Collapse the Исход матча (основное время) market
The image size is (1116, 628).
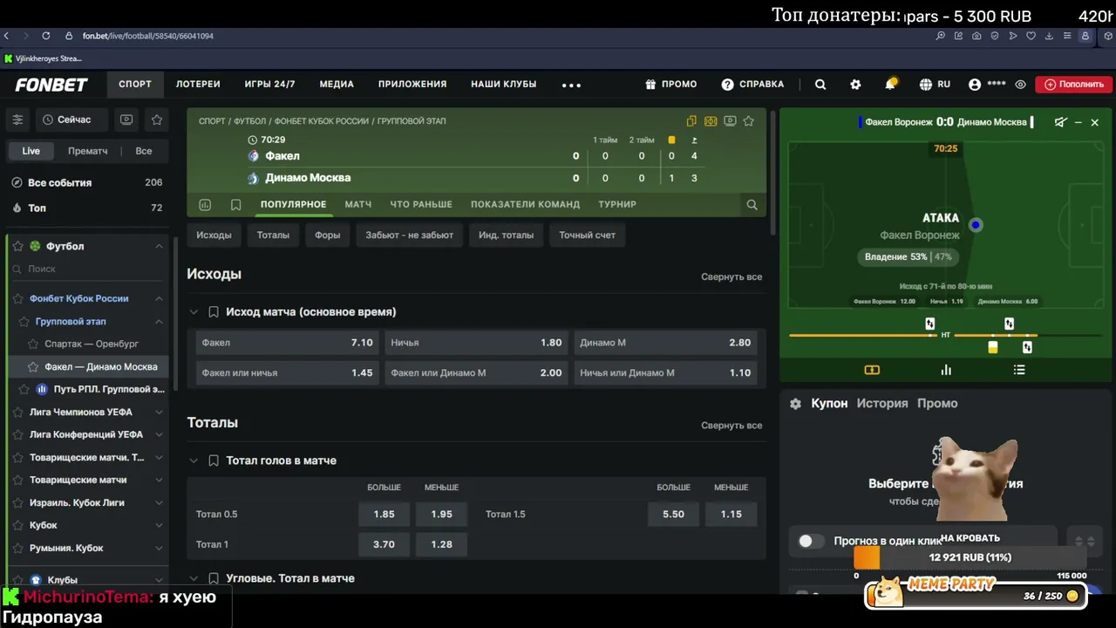click(194, 311)
